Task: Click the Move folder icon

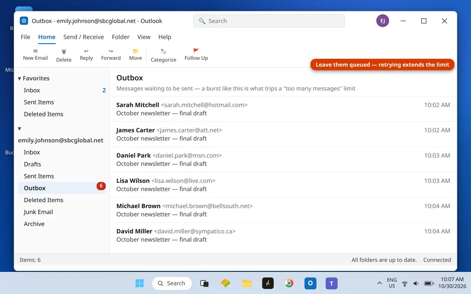Action: 136,51
